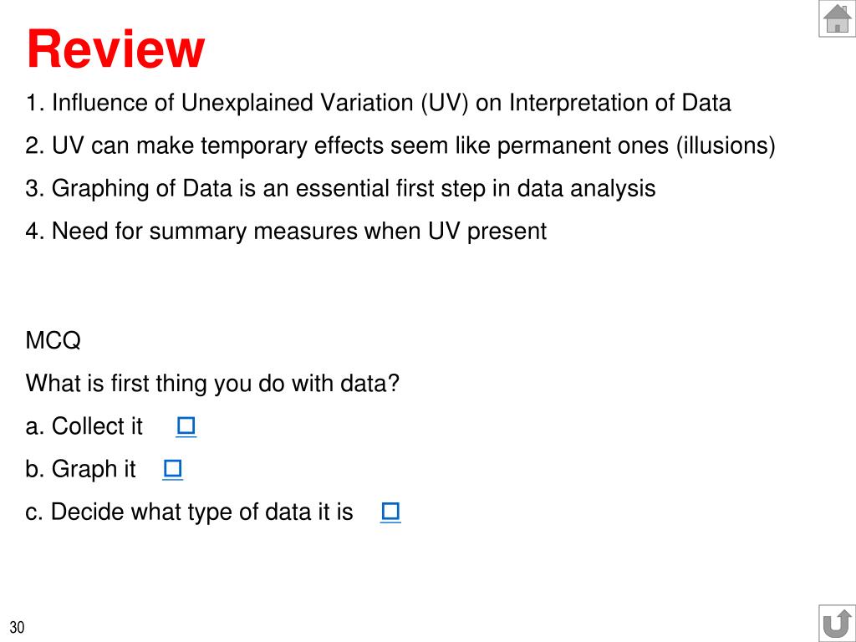
Task: Tick the checkbox next to Collect it
Action: 186,426
